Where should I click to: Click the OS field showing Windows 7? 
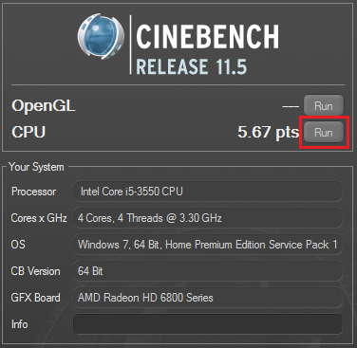(208, 245)
